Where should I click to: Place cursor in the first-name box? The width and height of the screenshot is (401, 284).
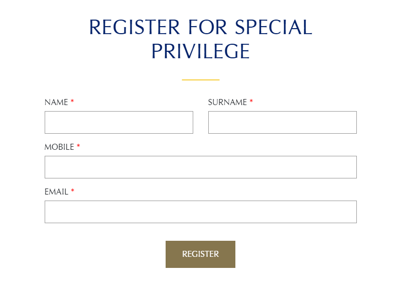click(x=119, y=123)
